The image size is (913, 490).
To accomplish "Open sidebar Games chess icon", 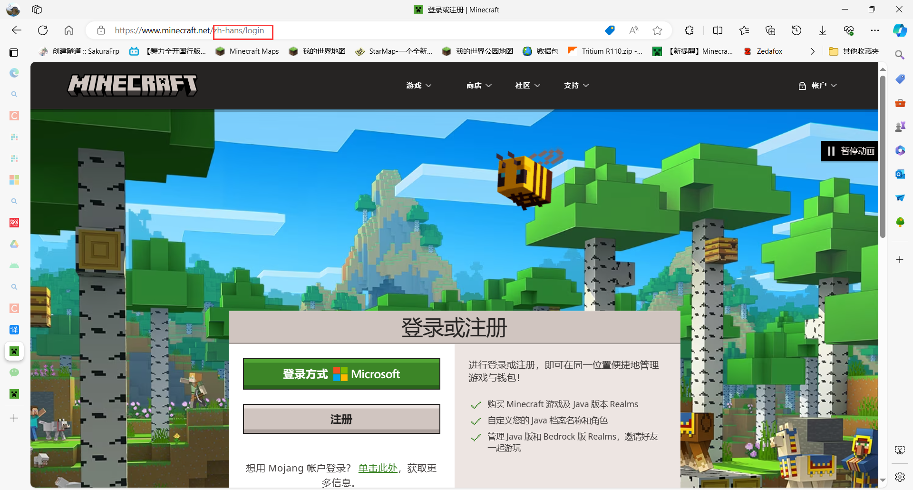I will pyautogui.click(x=900, y=127).
